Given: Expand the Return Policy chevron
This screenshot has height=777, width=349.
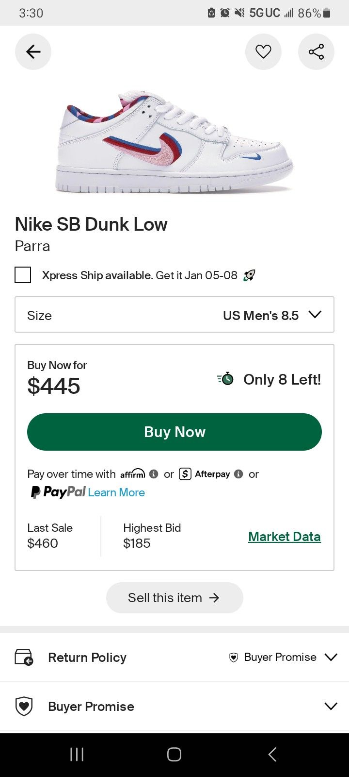Looking at the screenshot, I should click(x=331, y=657).
